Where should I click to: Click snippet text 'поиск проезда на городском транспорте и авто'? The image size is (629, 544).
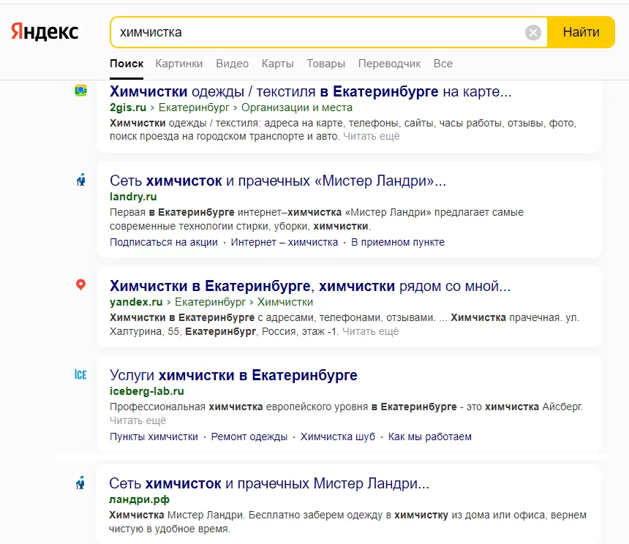225,136
